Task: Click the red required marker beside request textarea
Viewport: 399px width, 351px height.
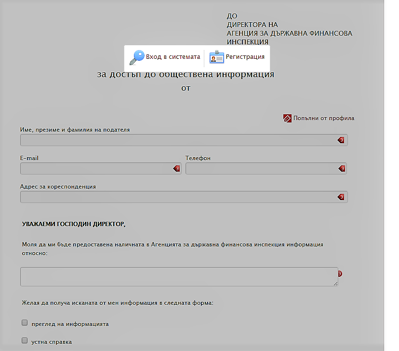Action: pos(340,273)
